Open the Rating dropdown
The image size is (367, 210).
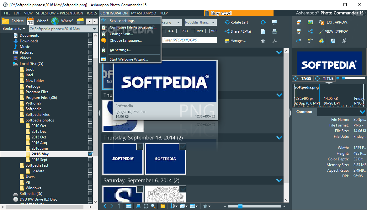pos(171,22)
